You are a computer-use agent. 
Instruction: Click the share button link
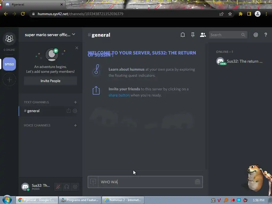click(x=119, y=95)
